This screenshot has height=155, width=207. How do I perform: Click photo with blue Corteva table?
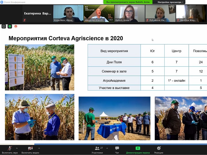(x=114, y=118)
